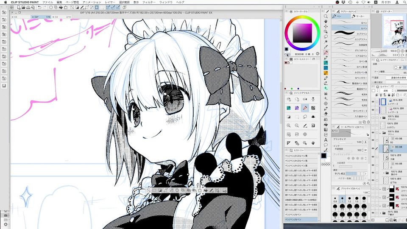Select brush size preset 1.5
Viewport: 407px width, 229px height.
coord(357,199)
